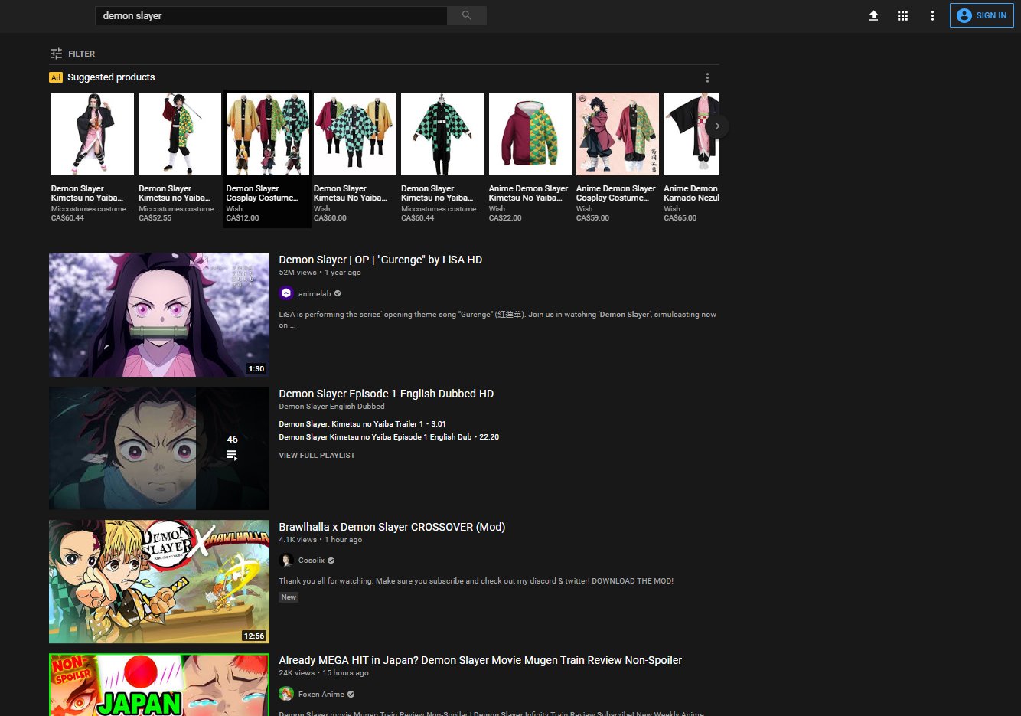Click the 12:56 duration badge on Brawlhalla thumbnail
Viewport: 1021px width, 716px height.
[x=254, y=636]
